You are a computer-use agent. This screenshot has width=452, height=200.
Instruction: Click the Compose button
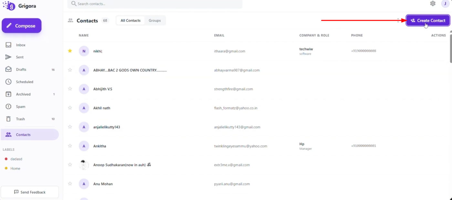(22, 26)
